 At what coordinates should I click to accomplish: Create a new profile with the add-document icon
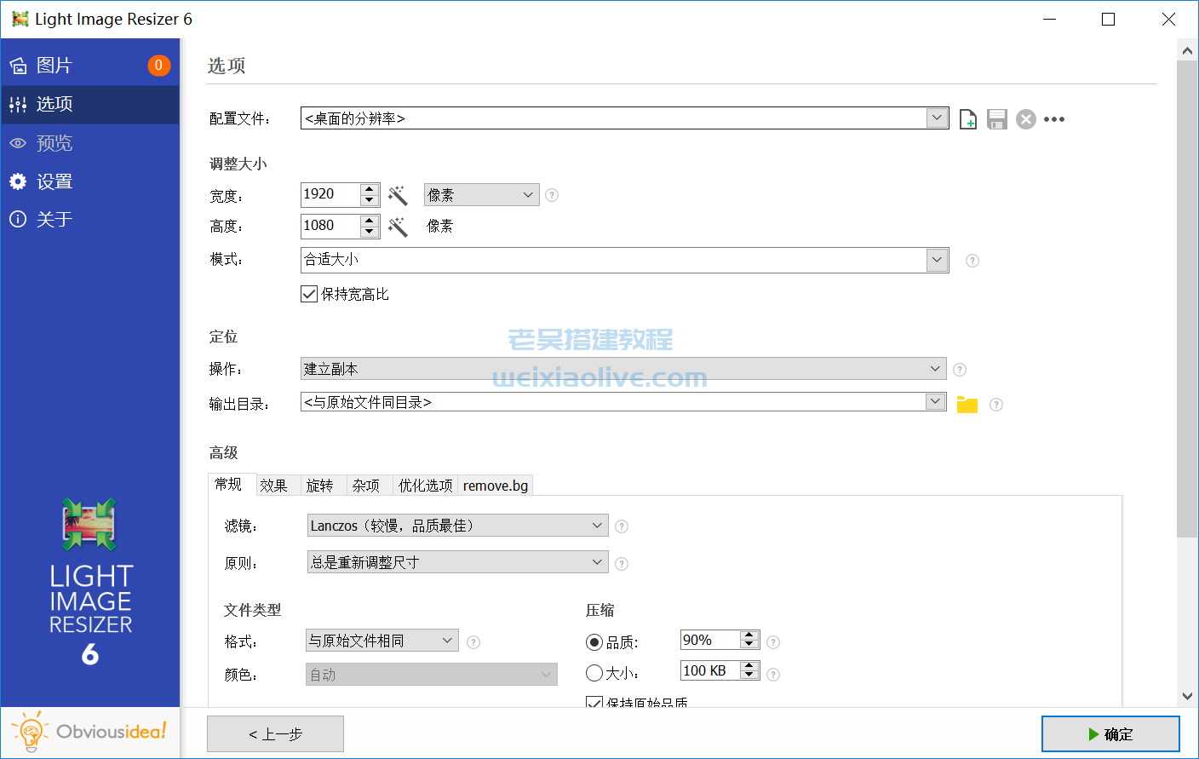point(967,119)
